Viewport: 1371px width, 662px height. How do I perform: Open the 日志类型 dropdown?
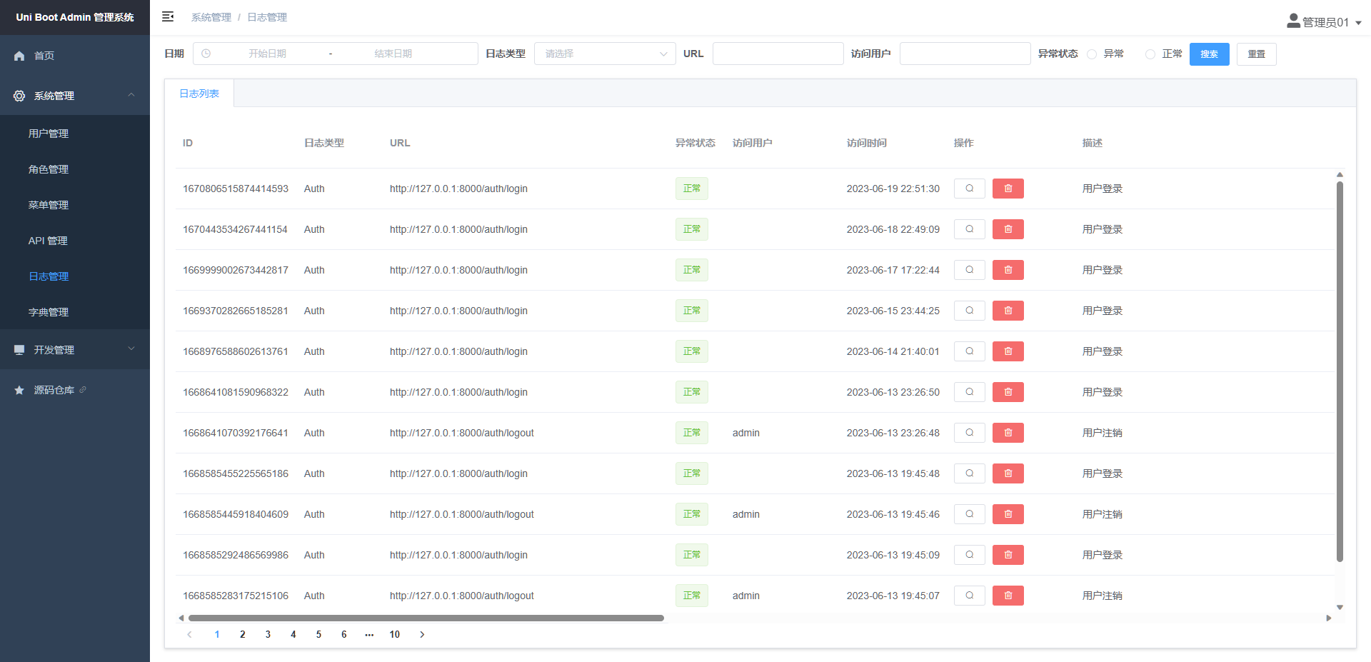tap(604, 54)
